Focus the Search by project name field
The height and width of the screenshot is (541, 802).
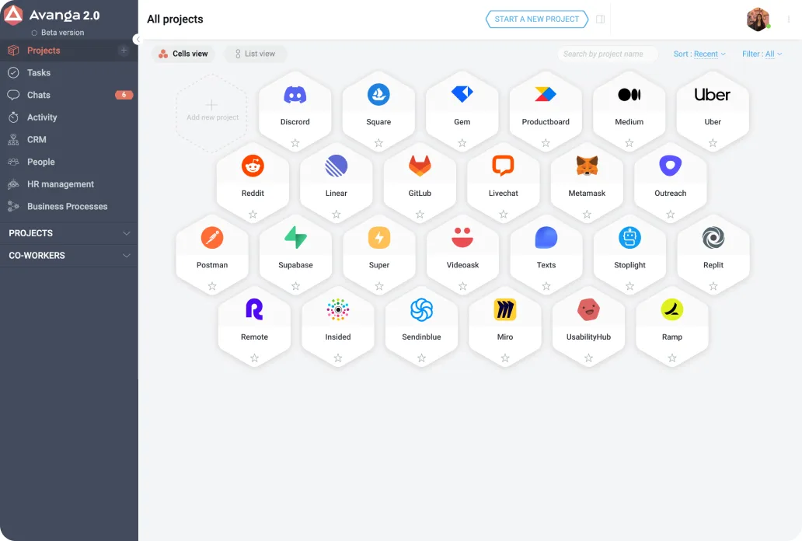point(607,54)
